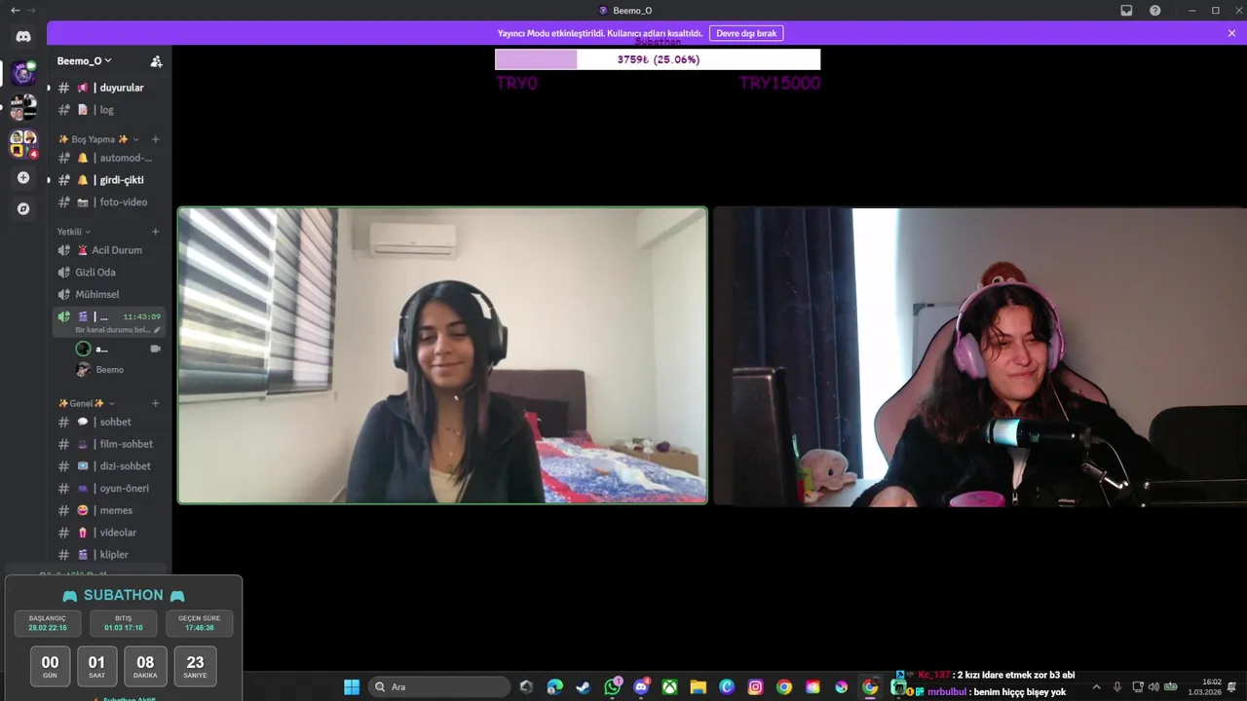Click Discord back navigation arrow
1247x701 pixels.
15,10
